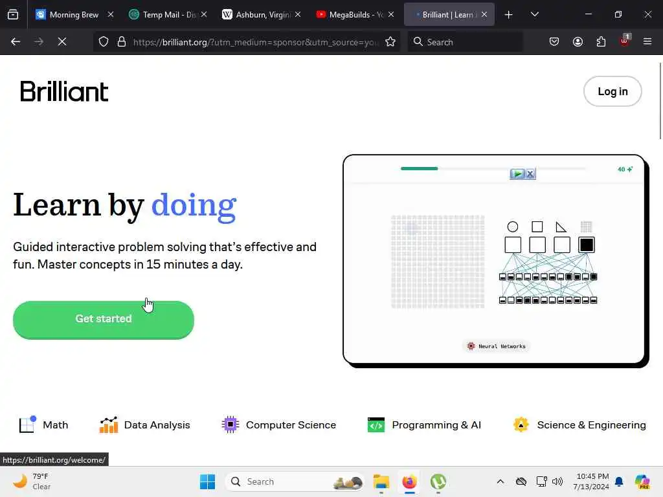Open the Extensions puzzle icon
Screen dimensions: 663x497
[x=601, y=42]
